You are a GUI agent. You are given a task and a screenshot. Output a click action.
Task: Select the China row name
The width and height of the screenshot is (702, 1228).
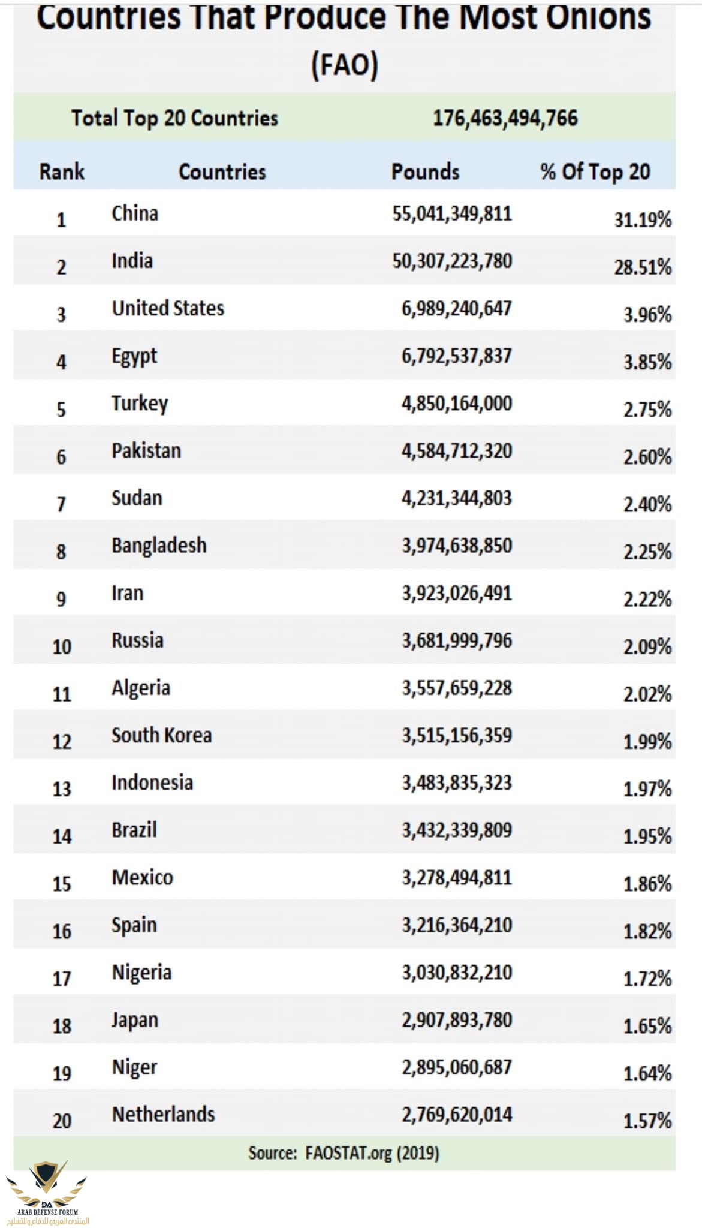click(135, 213)
